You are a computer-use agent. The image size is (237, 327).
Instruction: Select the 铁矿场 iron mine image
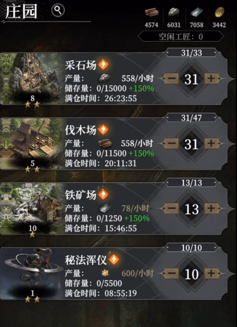(32, 209)
